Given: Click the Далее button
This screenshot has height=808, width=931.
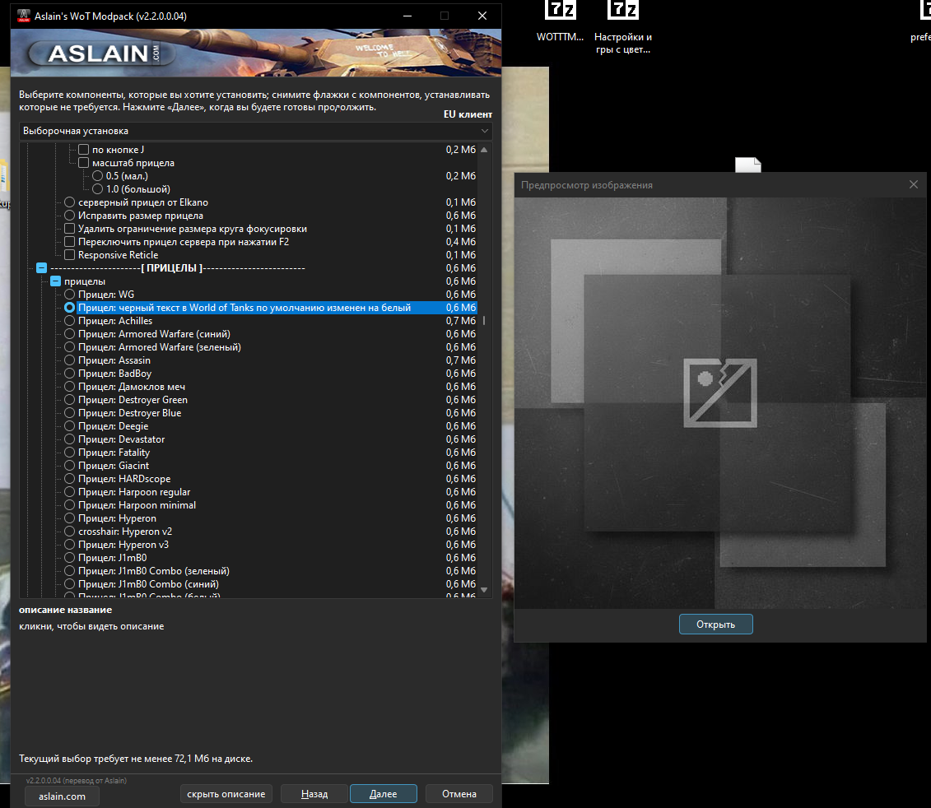Looking at the screenshot, I should (x=383, y=794).
